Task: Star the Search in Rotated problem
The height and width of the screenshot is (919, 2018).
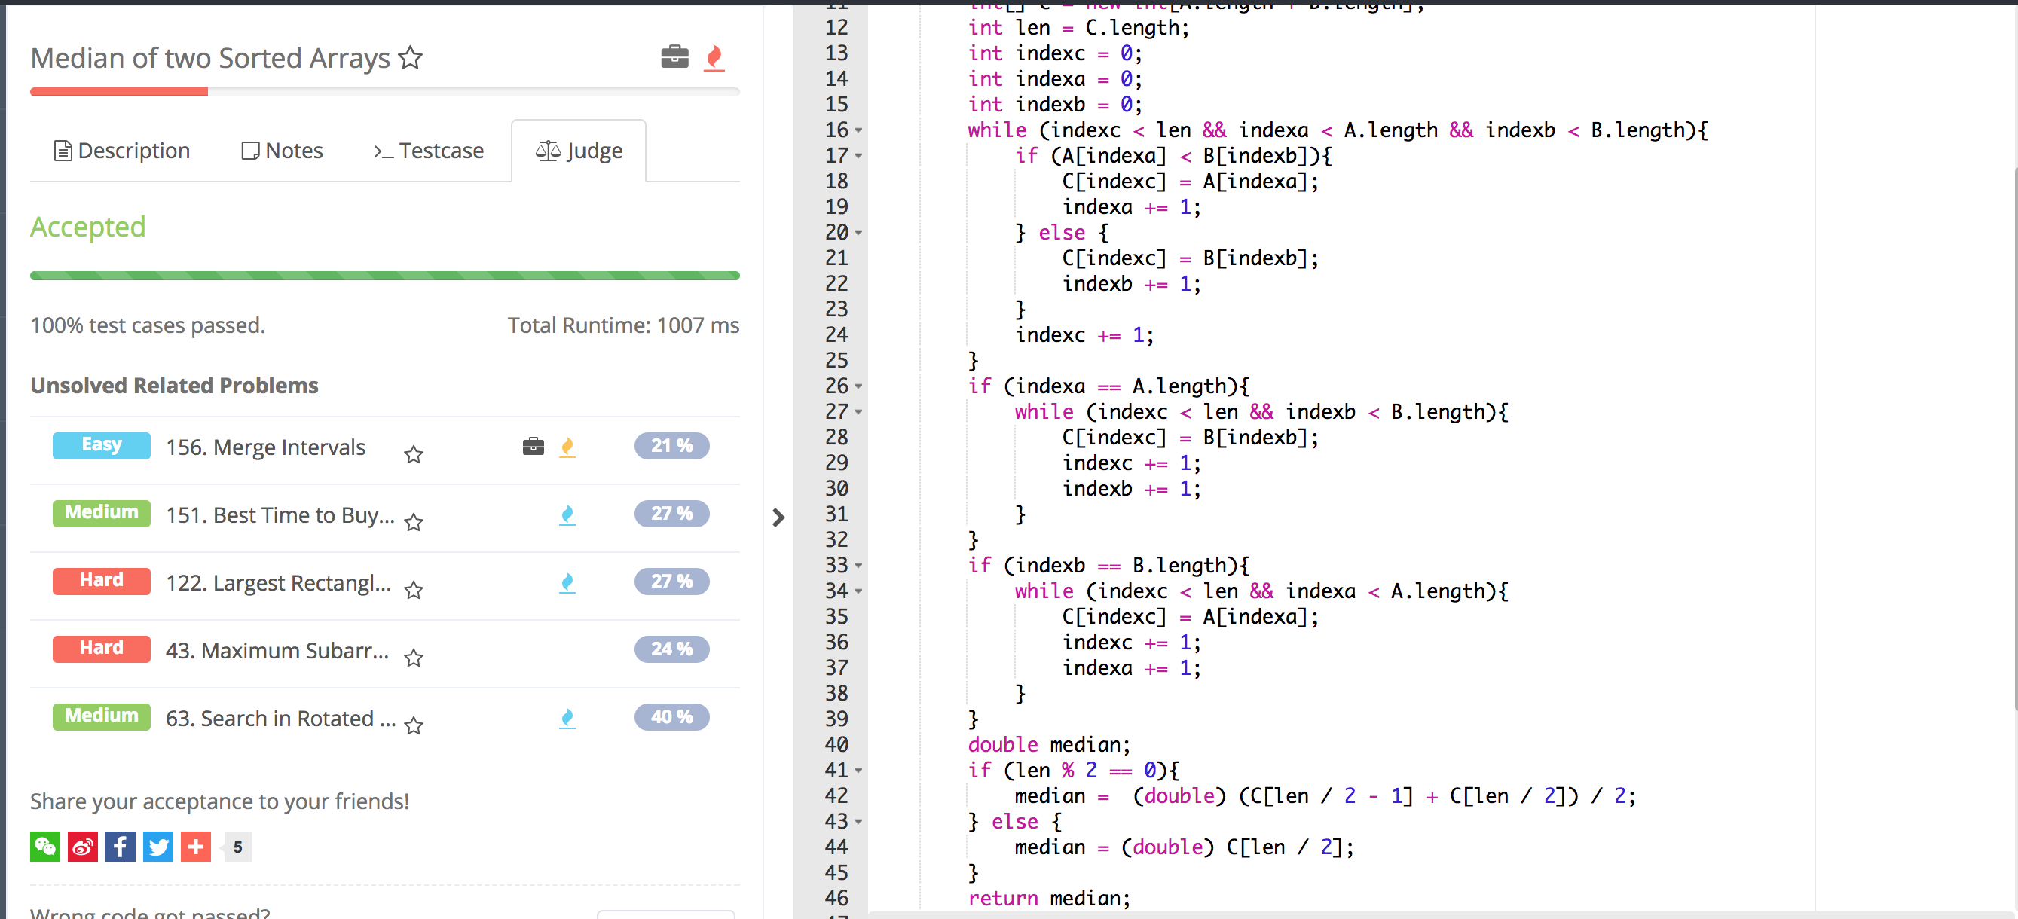Action: pyautogui.click(x=414, y=725)
